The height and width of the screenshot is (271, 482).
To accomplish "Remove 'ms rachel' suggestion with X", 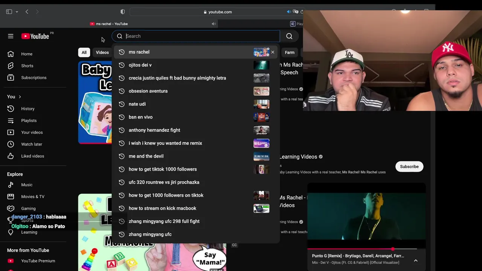I will [x=273, y=52].
